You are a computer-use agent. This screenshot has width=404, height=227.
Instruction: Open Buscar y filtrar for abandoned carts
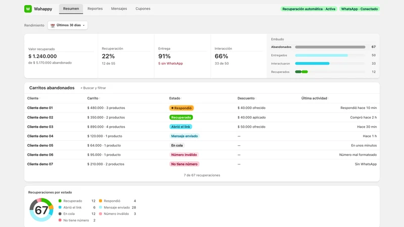pyautogui.click(x=93, y=88)
